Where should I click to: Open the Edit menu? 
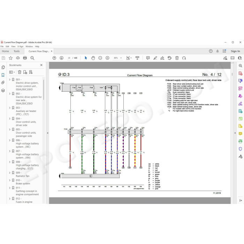(x=7, y=46)
